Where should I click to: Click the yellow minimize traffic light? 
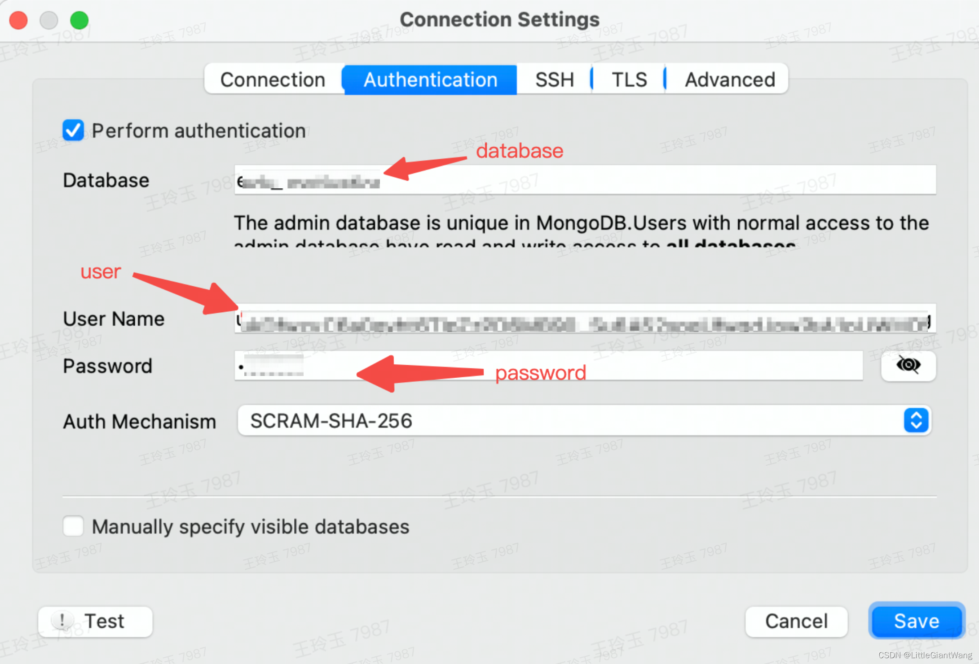click(x=49, y=20)
